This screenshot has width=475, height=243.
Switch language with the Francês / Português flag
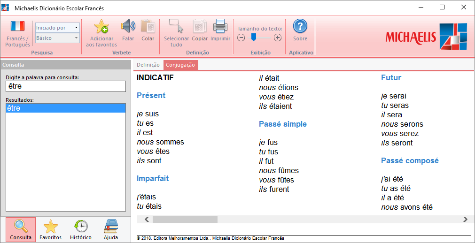tap(17, 26)
